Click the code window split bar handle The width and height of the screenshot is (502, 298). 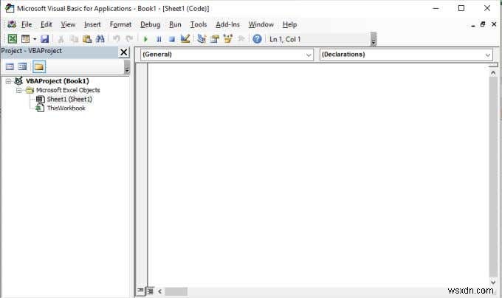click(493, 65)
